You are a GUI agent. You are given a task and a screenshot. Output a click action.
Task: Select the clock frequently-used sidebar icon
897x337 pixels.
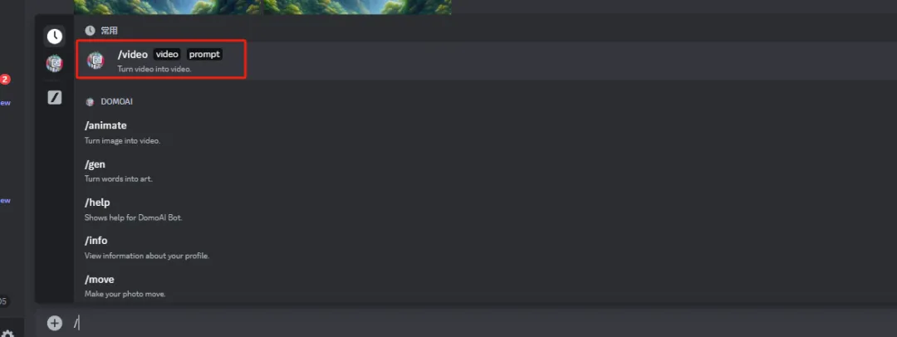54,37
